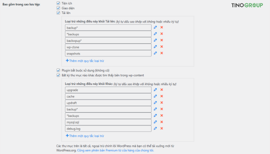Open the Premium version store link

tap(115, 151)
